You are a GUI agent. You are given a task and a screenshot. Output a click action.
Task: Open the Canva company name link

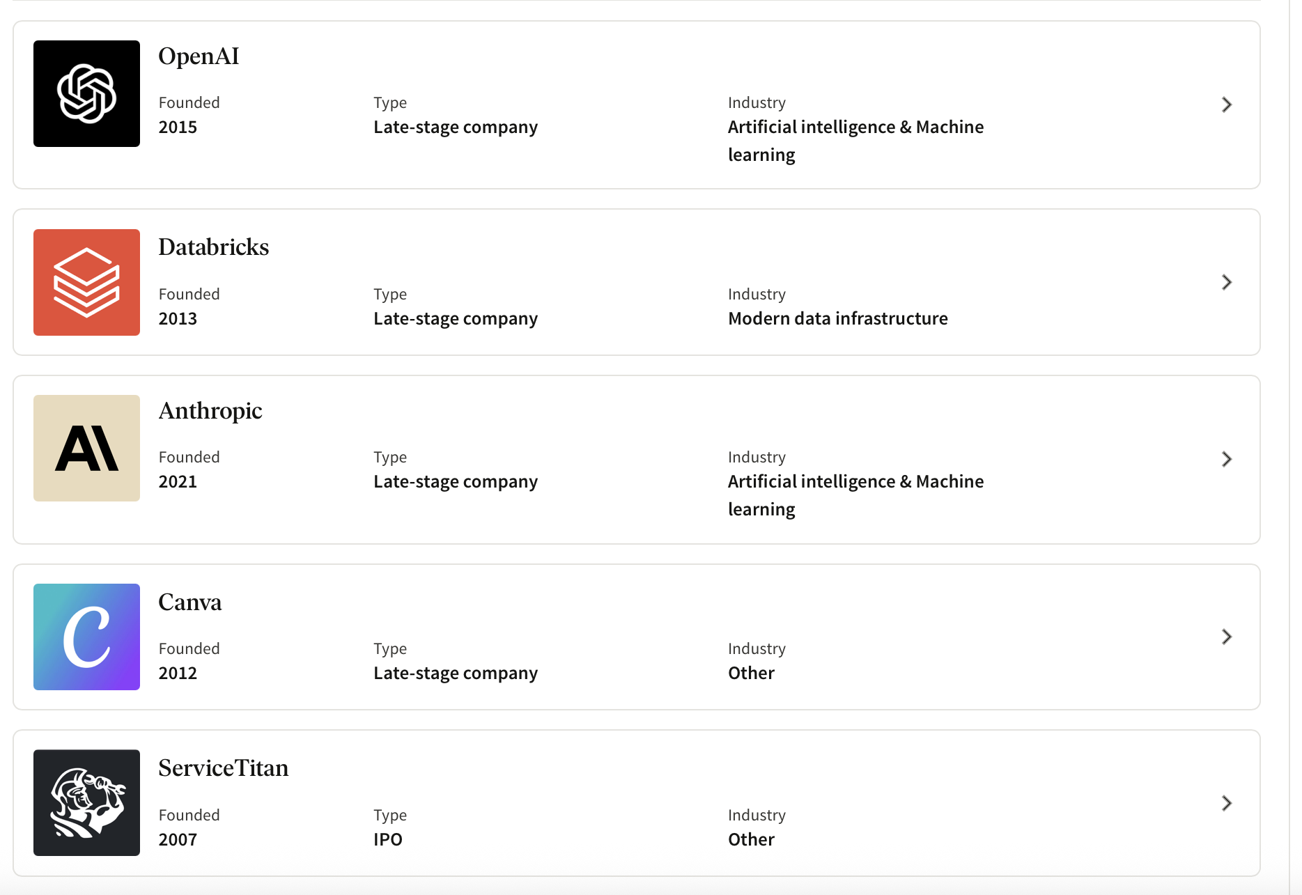point(189,602)
